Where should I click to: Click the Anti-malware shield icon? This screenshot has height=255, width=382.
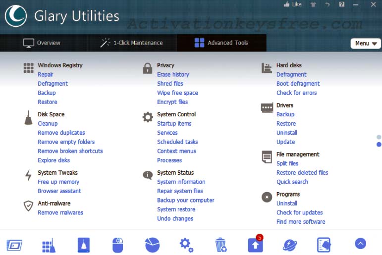pyautogui.click(x=28, y=206)
